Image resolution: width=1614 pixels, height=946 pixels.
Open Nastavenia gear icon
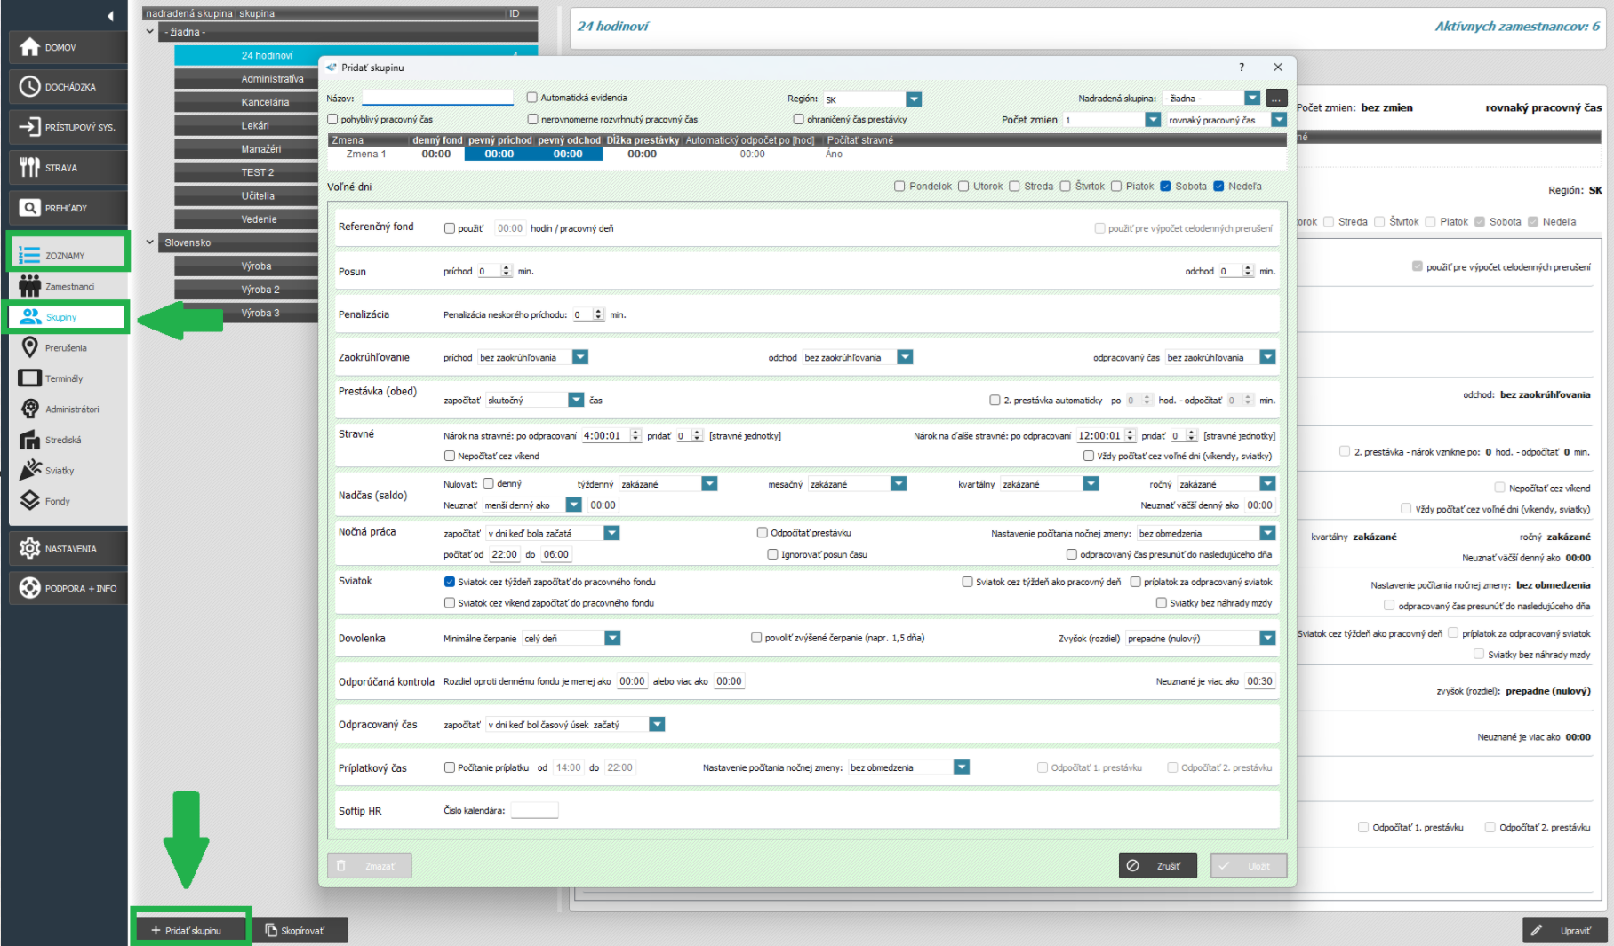[30, 548]
